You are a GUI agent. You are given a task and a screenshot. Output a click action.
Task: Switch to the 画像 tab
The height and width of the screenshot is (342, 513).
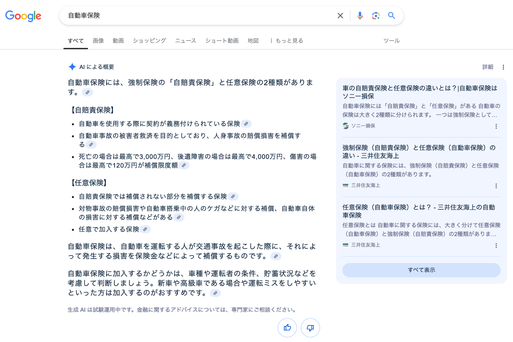coord(98,40)
